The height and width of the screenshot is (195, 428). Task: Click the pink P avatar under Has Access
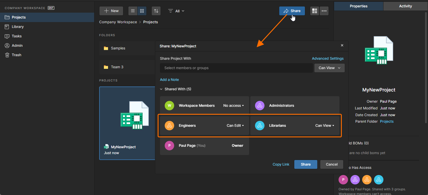[x=343, y=179]
